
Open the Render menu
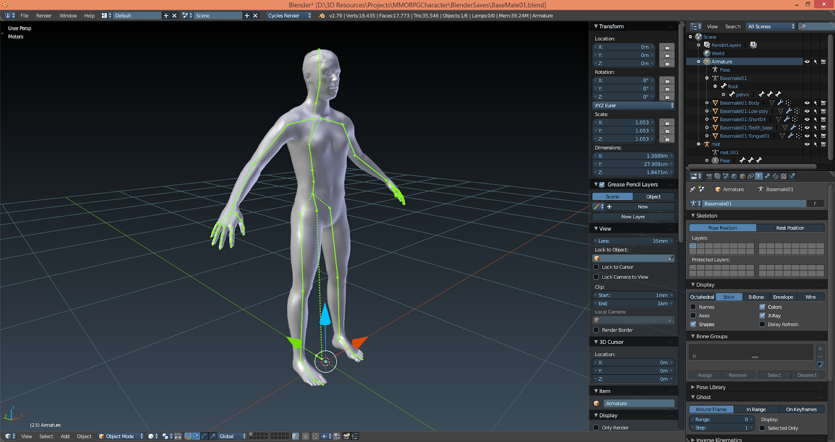[44, 16]
